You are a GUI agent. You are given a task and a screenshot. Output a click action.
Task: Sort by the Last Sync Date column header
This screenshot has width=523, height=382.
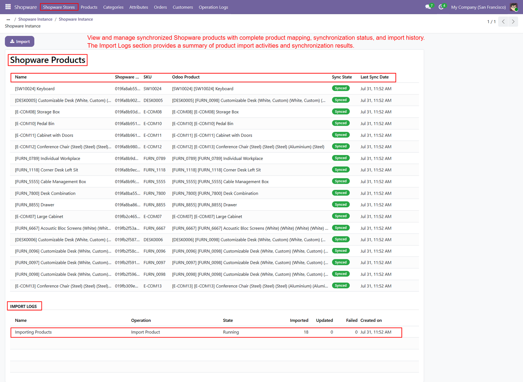[375, 77]
